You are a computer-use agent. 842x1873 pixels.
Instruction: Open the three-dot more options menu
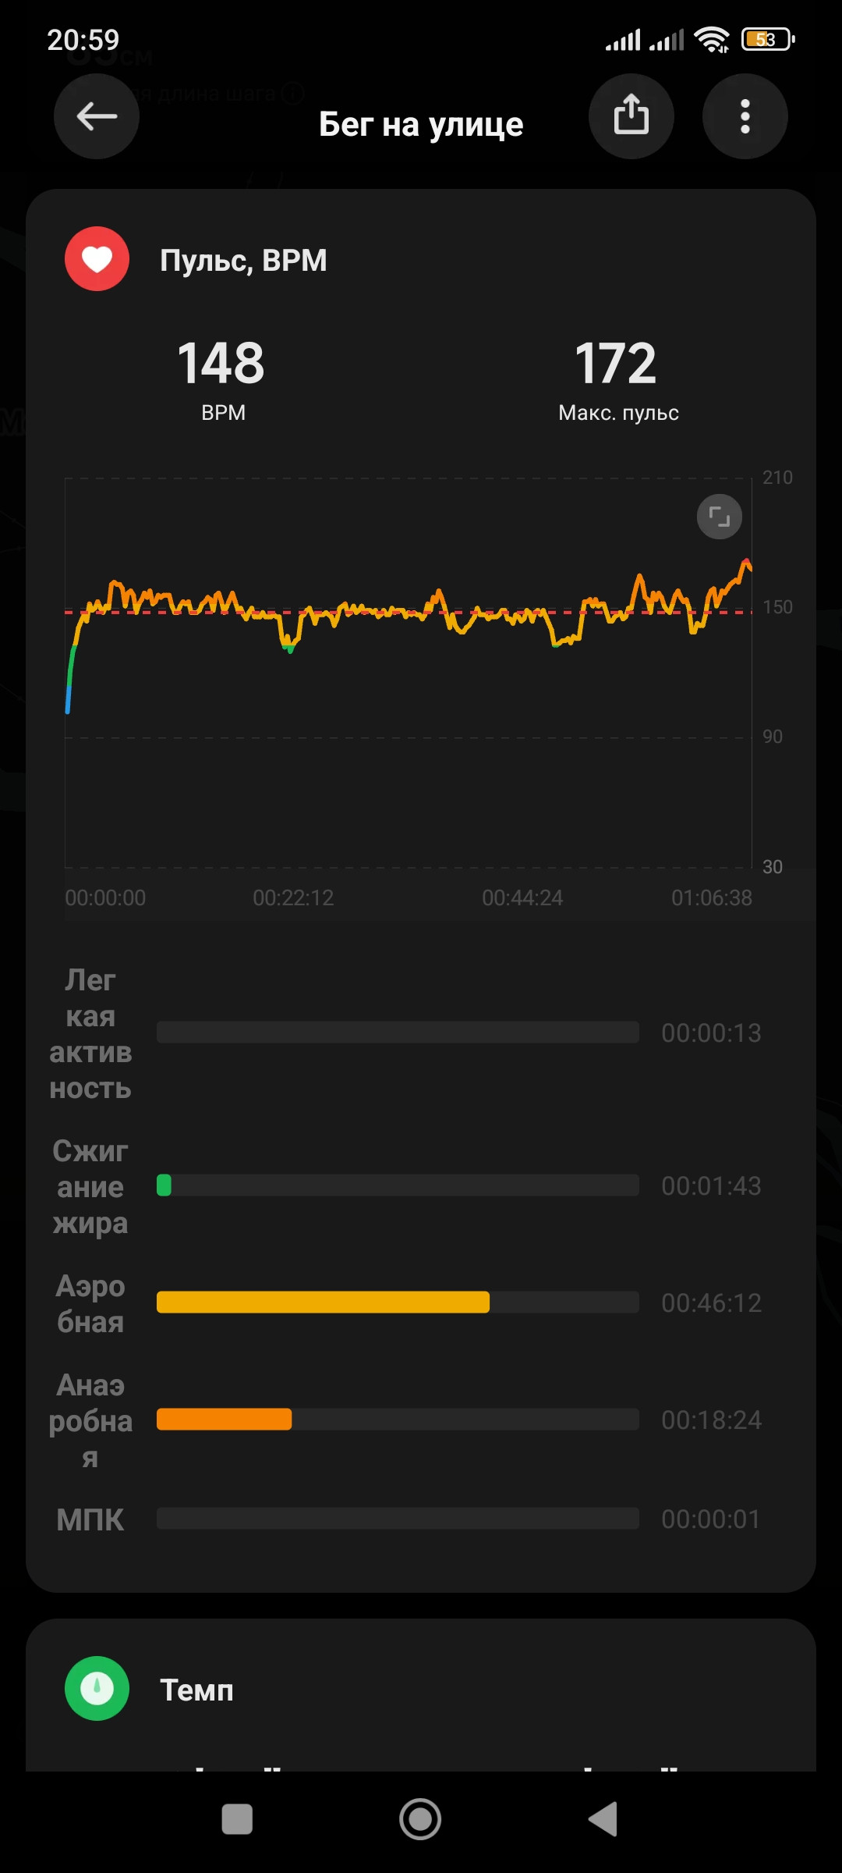pyautogui.click(x=745, y=116)
